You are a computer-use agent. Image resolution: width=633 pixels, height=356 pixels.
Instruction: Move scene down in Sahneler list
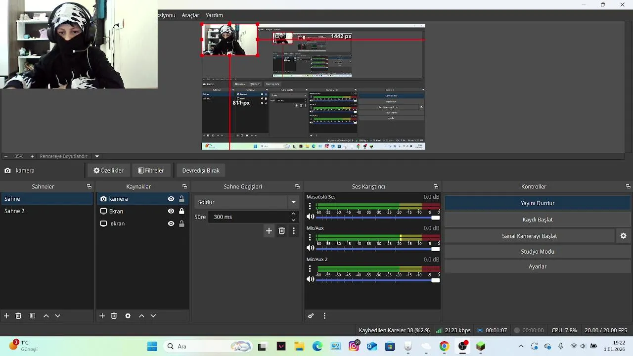coord(58,315)
